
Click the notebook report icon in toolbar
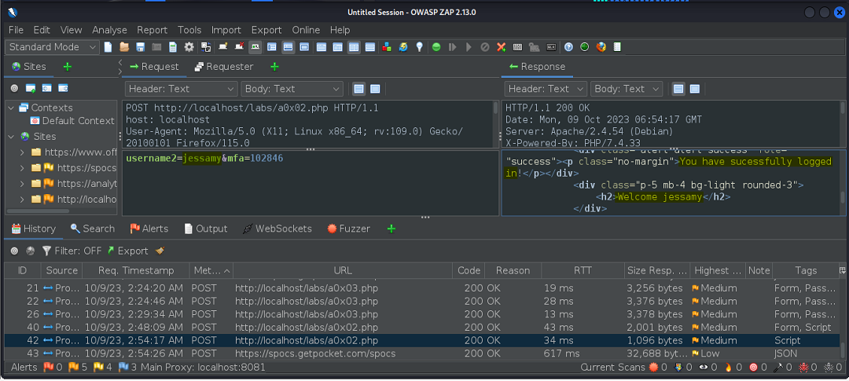[x=617, y=47]
